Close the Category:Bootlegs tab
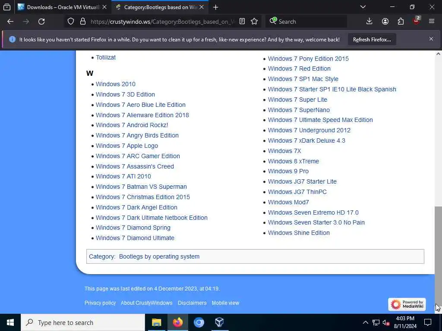This screenshot has height=331, width=442. point(202,7)
